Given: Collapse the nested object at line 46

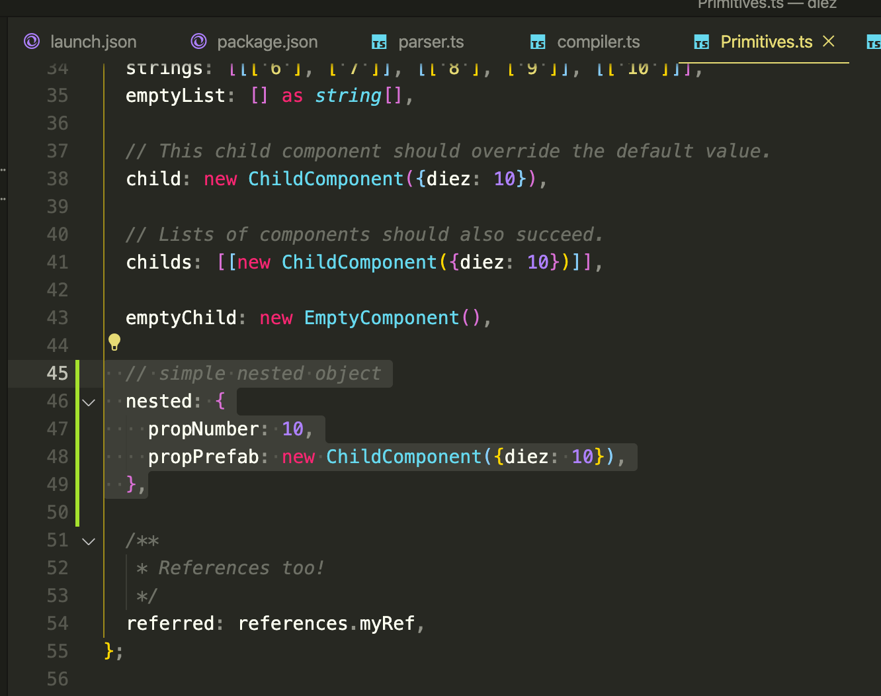Looking at the screenshot, I should pyautogui.click(x=89, y=402).
